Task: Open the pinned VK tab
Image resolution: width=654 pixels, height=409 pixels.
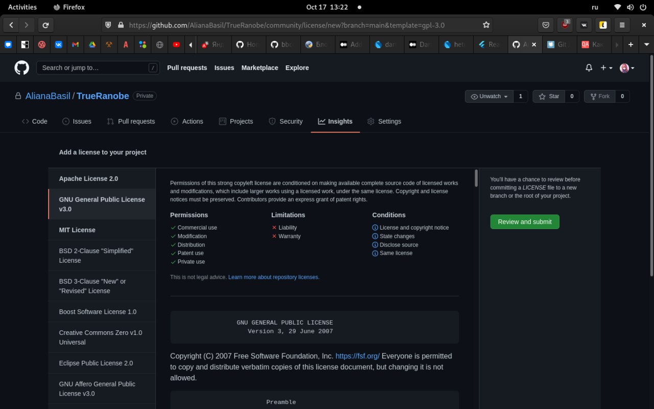Action: [x=58, y=44]
